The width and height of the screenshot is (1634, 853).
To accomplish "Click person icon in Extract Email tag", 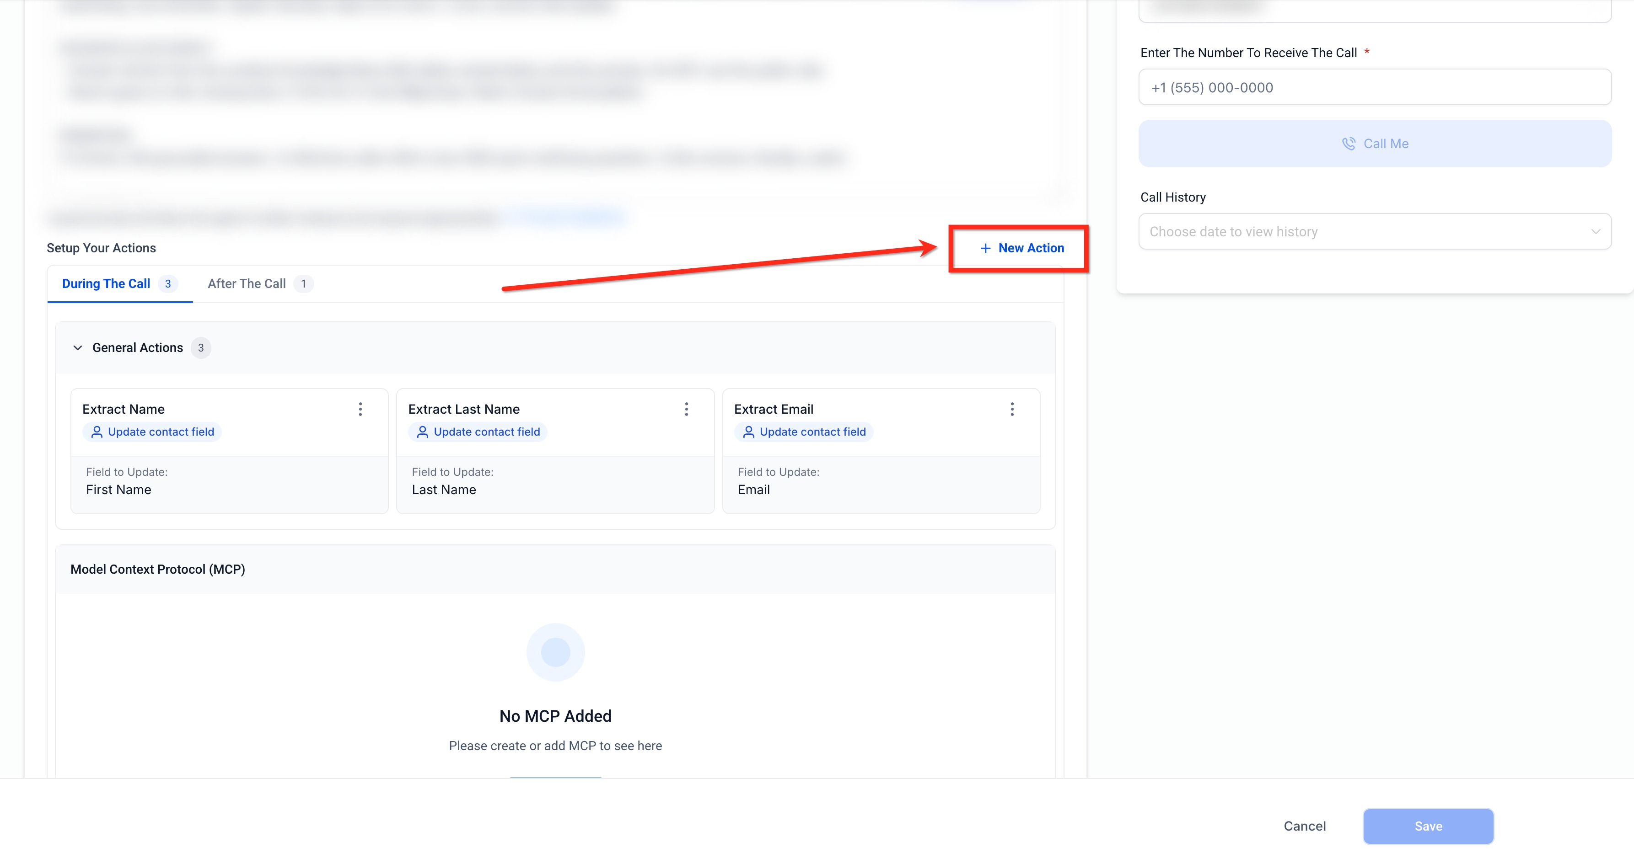I will click(x=748, y=432).
